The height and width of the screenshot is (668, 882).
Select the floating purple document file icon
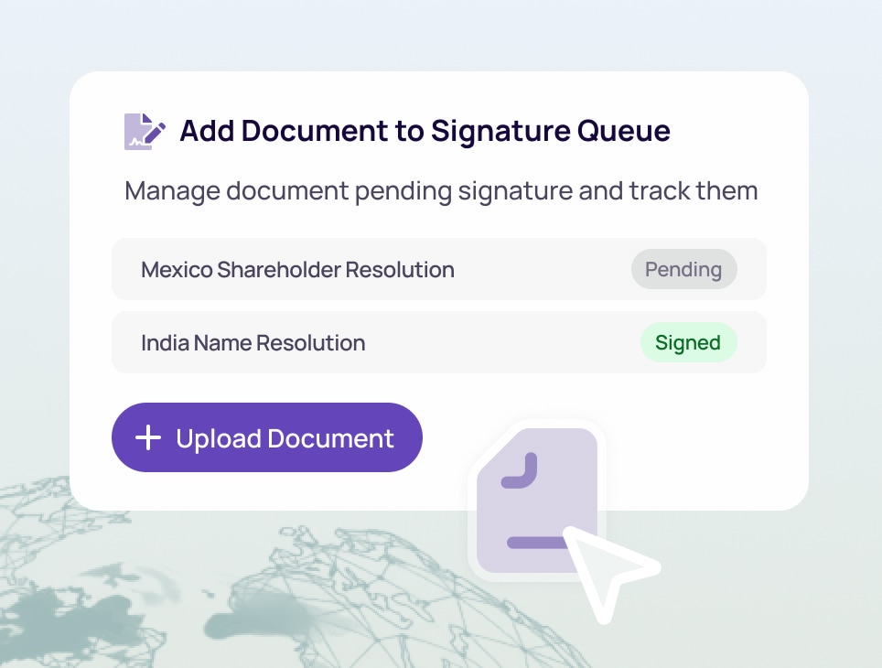(x=537, y=501)
